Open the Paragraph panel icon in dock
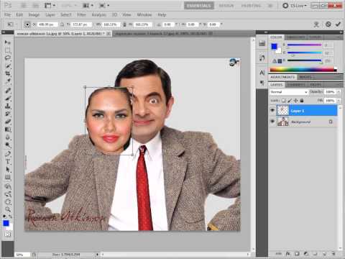This screenshot has height=259, width=345. [262, 83]
